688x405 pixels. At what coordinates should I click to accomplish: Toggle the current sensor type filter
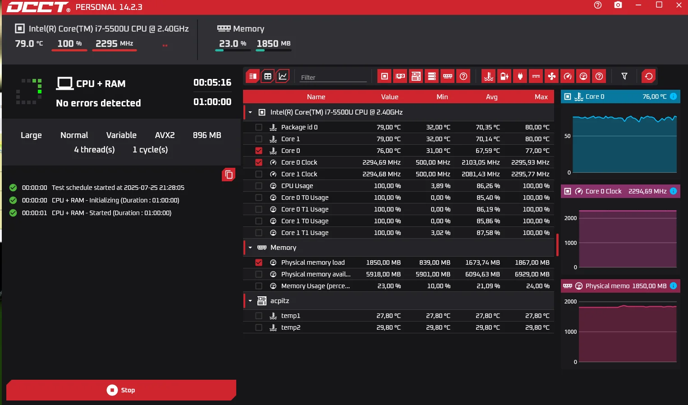[536, 76]
